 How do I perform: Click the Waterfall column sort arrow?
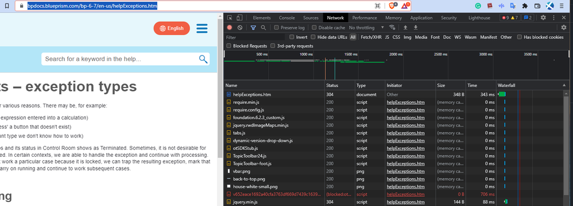coord(564,85)
